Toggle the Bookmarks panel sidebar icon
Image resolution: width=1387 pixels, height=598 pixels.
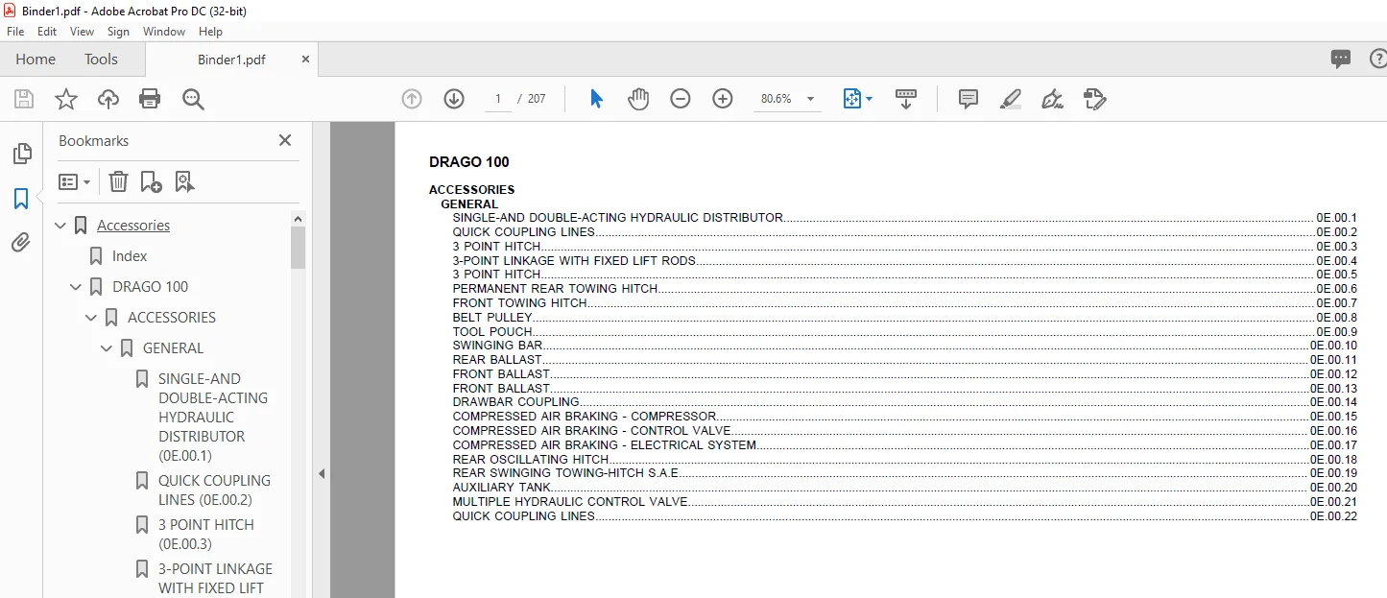[21, 199]
